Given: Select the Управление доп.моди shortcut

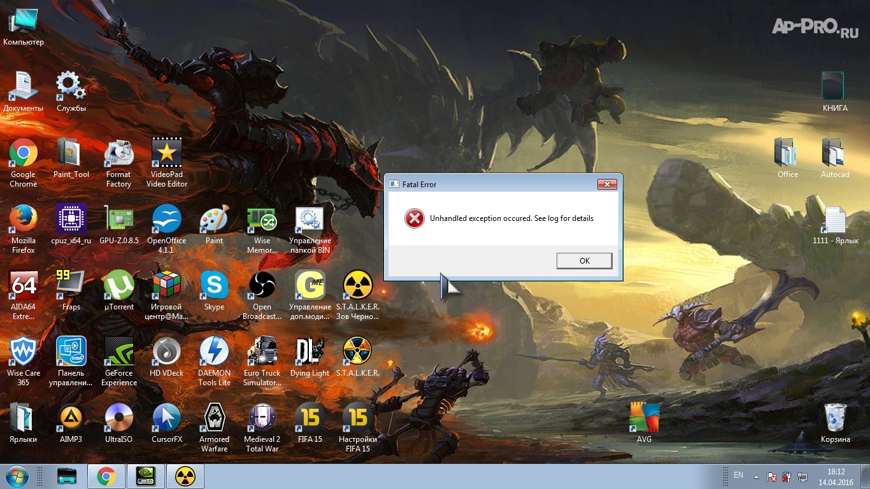Looking at the screenshot, I should click(x=310, y=296).
